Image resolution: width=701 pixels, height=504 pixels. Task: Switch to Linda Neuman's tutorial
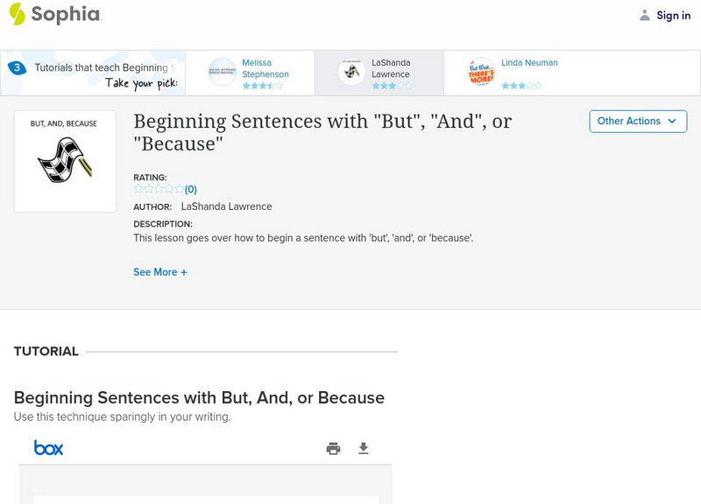[x=529, y=63]
